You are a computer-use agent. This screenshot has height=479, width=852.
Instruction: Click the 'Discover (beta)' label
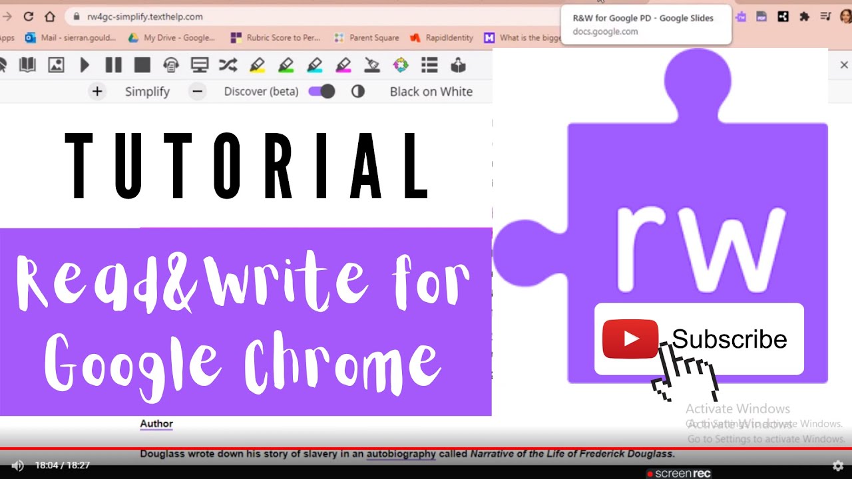pos(261,92)
